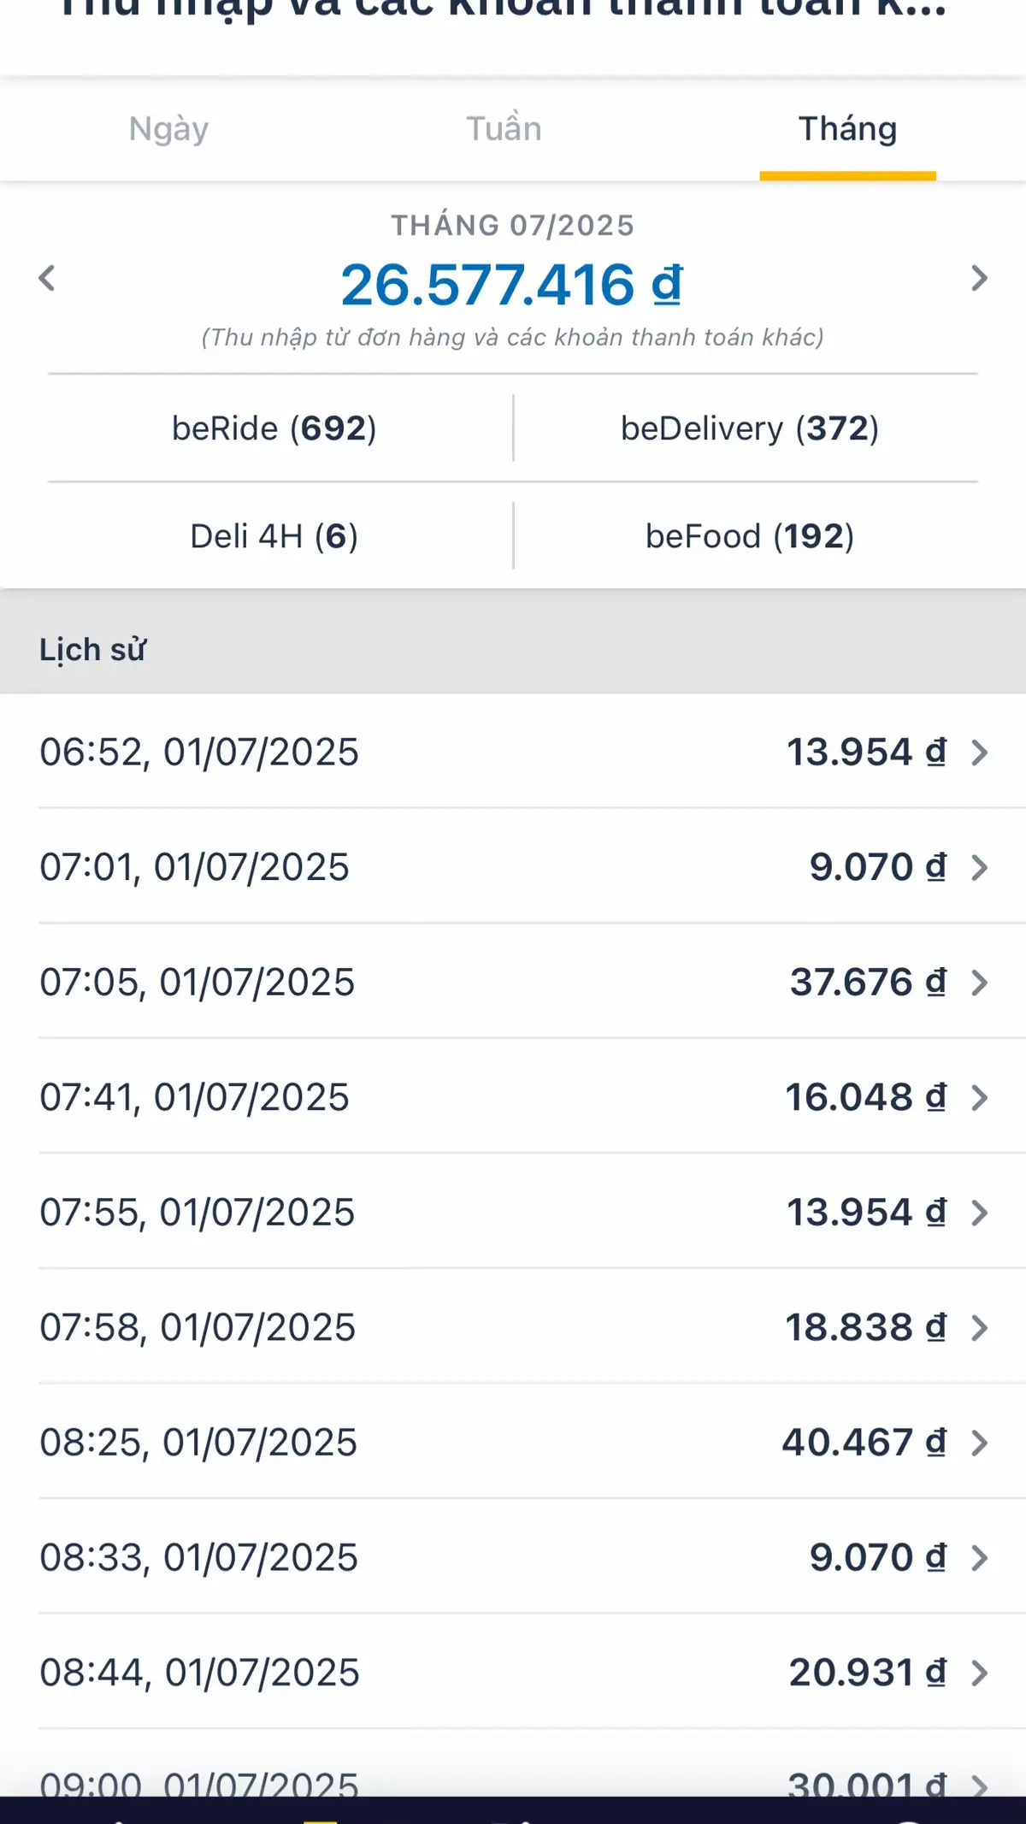Go to previous month with left arrow
This screenshot has height=1824, width=1026.
(x=47, y=278)
